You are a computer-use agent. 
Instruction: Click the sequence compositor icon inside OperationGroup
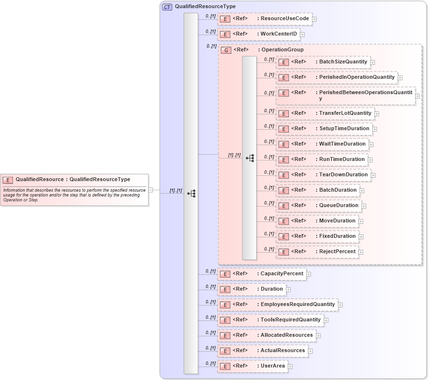coord(250,157)
